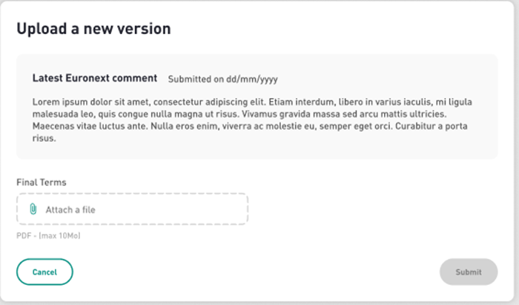
Task: Click the 'PDF - (max 10Mo)' hint text
Action: (48, 236)
